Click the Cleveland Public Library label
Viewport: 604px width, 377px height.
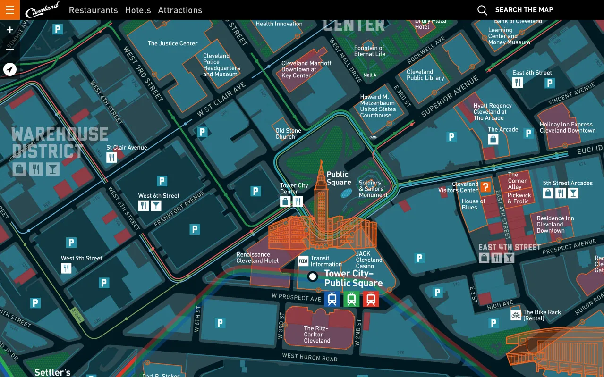[425, 75]
